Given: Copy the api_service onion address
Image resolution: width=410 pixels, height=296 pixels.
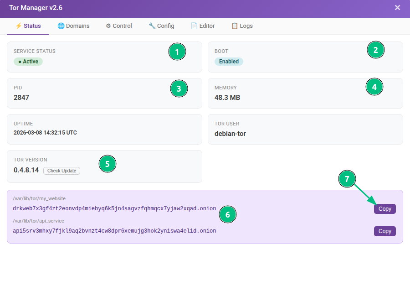Looking at the screenshot, I should tap(384, 231).
